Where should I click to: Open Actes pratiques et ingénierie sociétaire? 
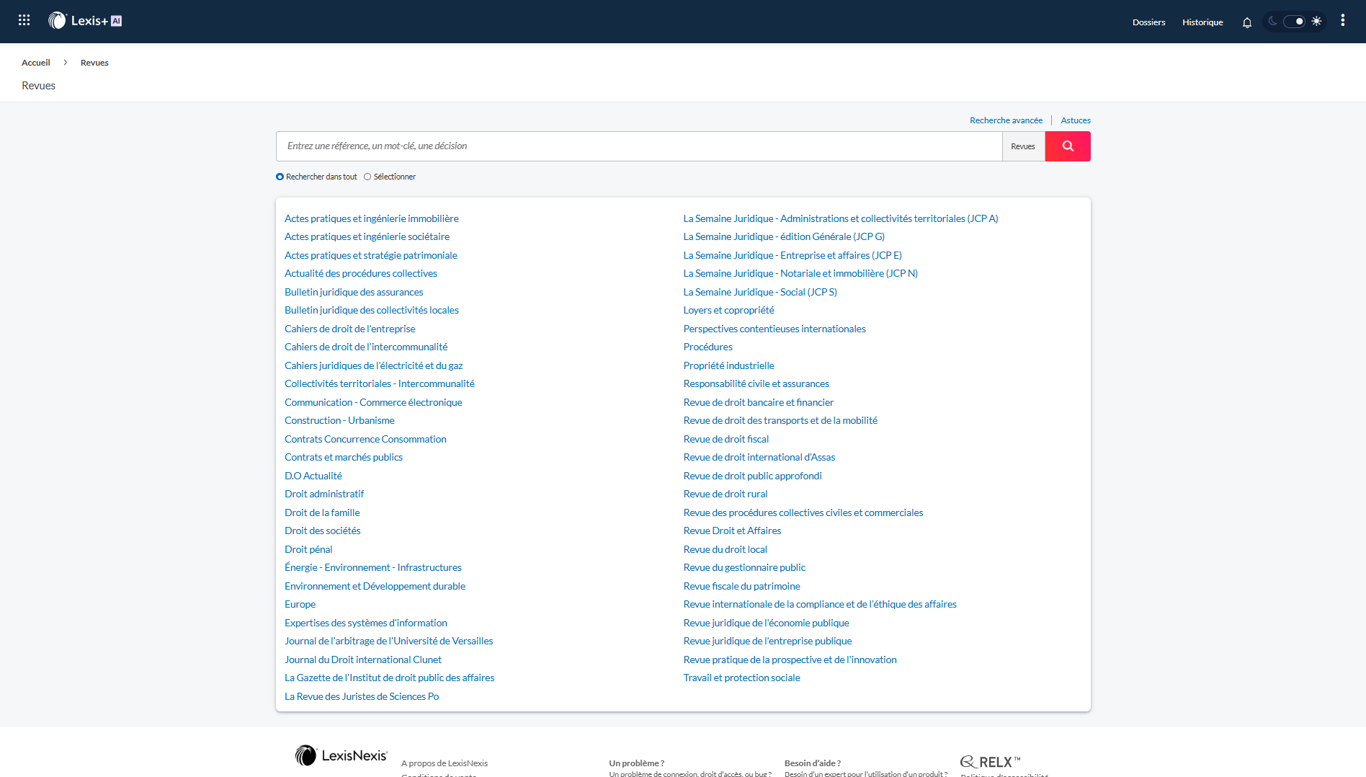pyautogui.click(x=367, y=236)
